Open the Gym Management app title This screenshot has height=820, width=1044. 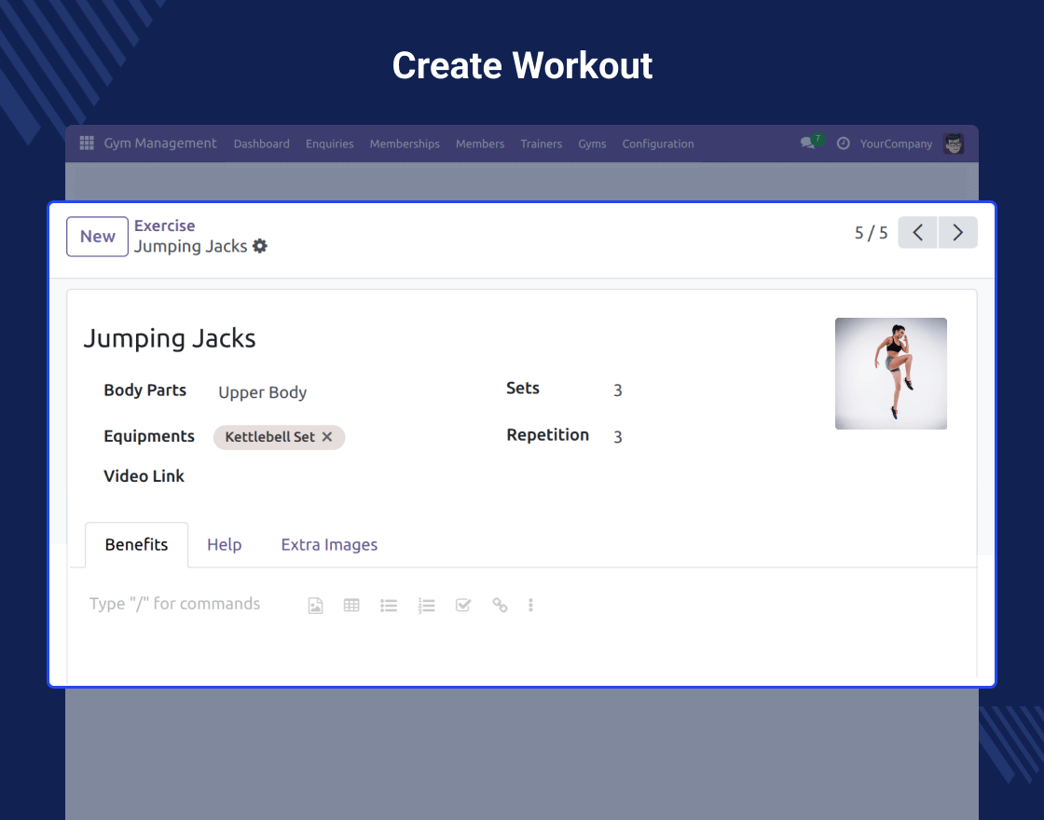[159, 143]
